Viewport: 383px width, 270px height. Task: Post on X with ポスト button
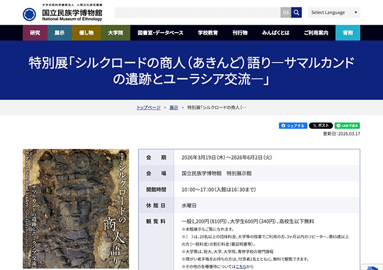coord(320,125)
